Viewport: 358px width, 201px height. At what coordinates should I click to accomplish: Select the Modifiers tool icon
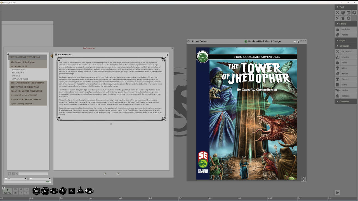point(337,18)
